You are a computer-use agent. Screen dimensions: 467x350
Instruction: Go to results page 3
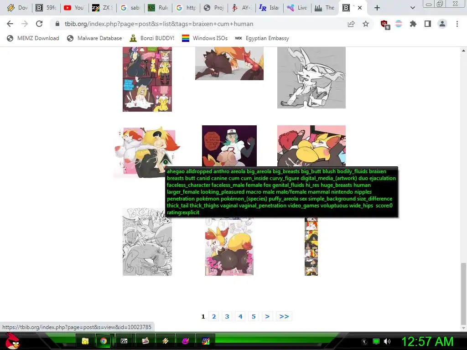click(227, 316)
